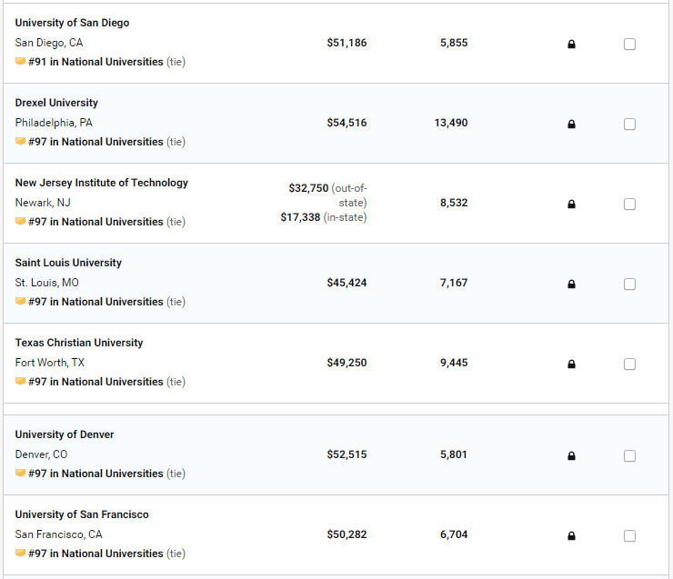Visit the Texas Christian University page

tap(79, 343)
